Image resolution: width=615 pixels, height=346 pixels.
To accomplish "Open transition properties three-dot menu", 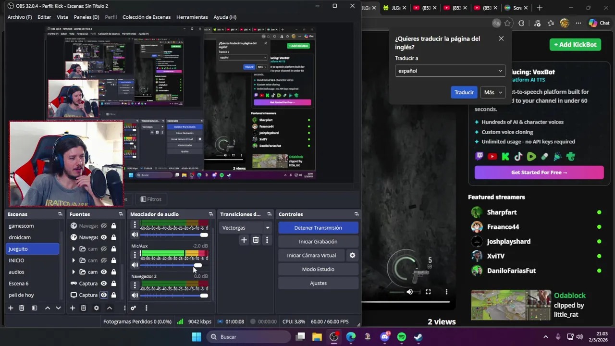I will [x=267, y=240].
